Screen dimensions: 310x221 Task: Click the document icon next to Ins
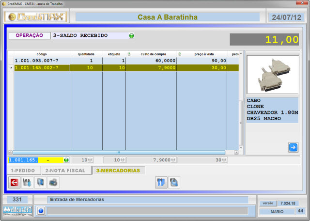click(x=40, y=182)
